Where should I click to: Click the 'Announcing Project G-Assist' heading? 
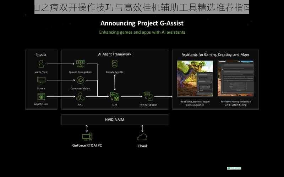click(142, 23)
